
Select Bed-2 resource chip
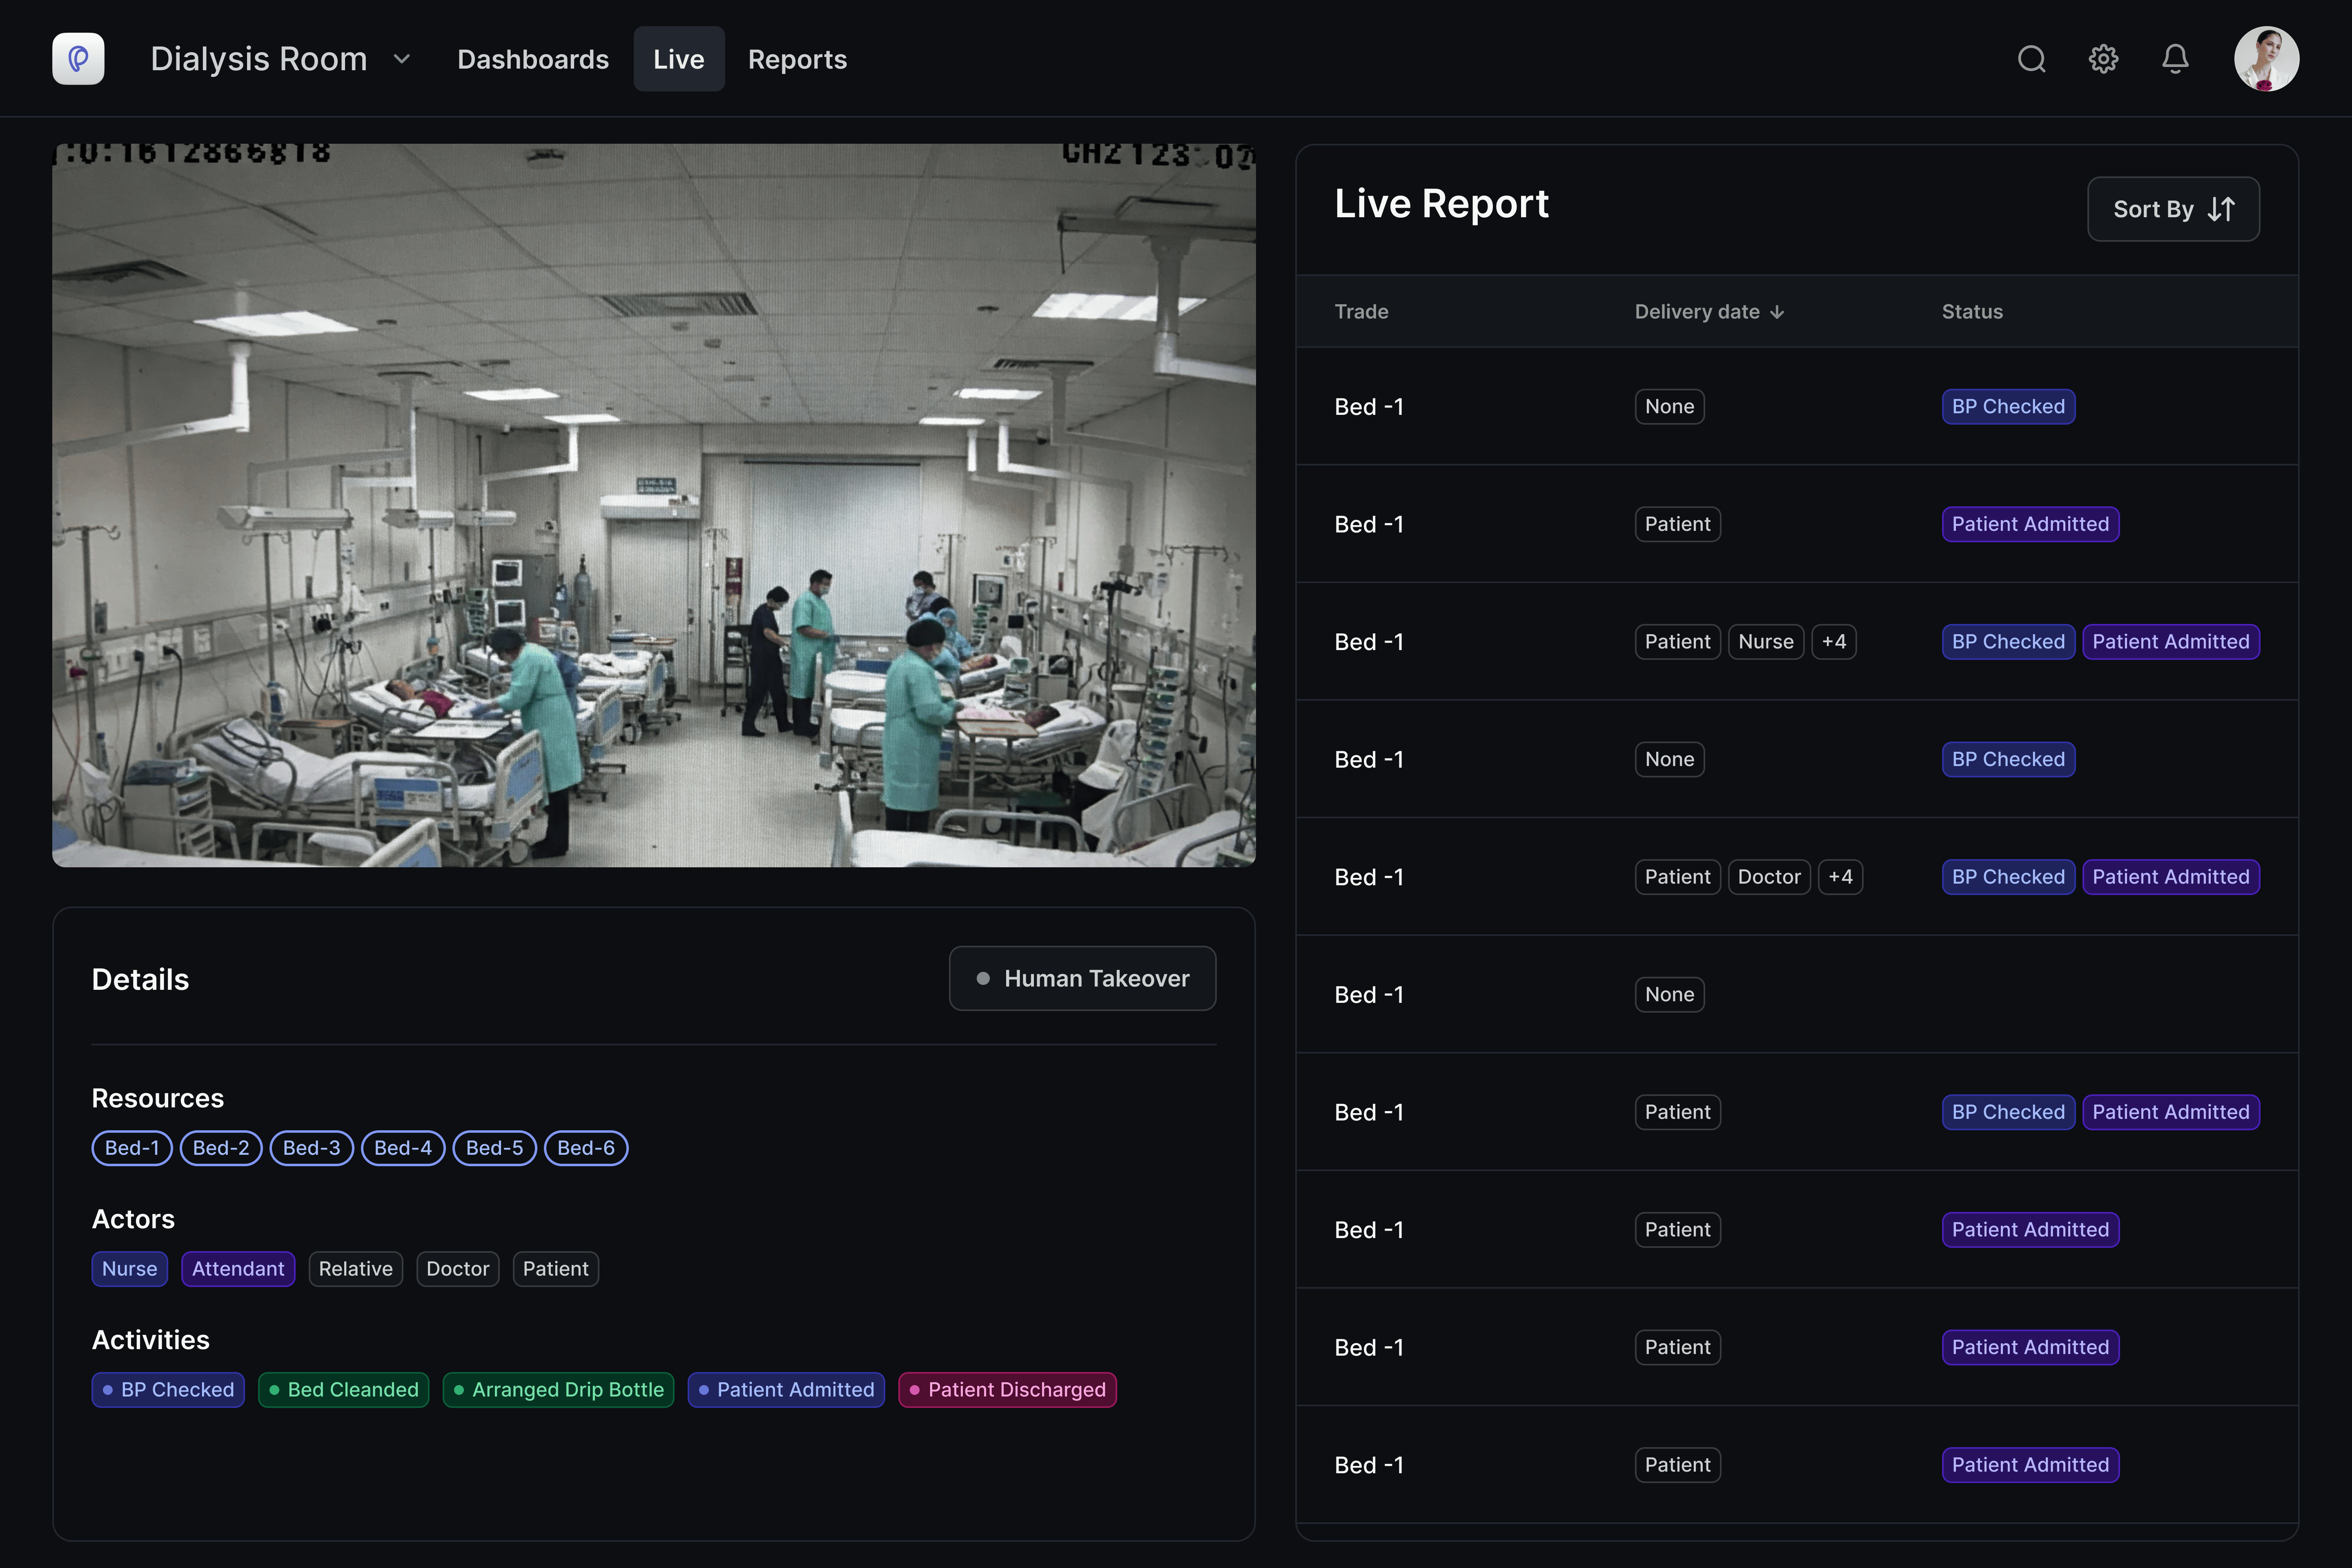point(221,1148)
